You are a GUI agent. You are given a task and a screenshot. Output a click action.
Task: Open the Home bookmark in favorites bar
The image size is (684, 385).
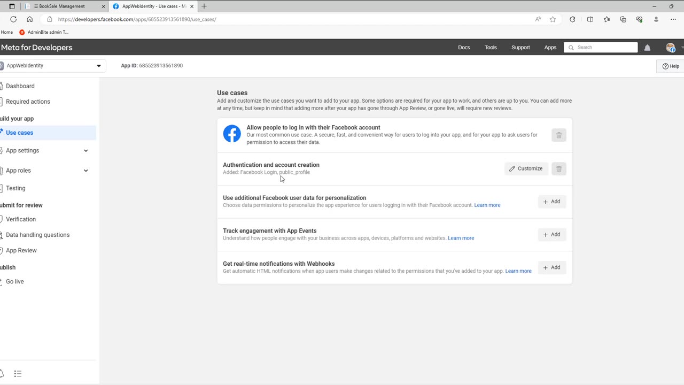(x=6, y=32)
